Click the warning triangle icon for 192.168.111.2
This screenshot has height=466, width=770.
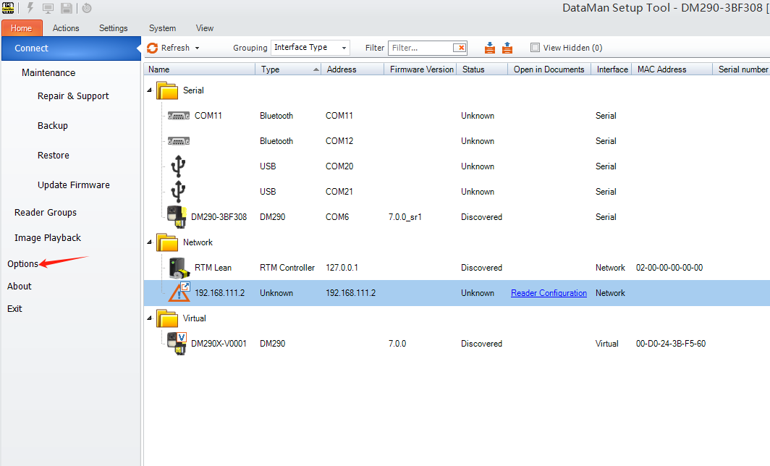click(x=179, y=292)
